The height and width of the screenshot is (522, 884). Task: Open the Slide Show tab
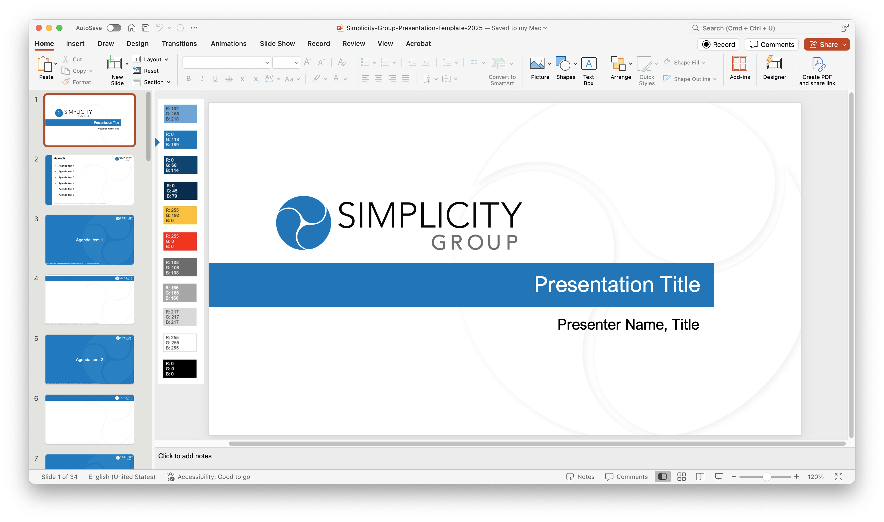277,44
